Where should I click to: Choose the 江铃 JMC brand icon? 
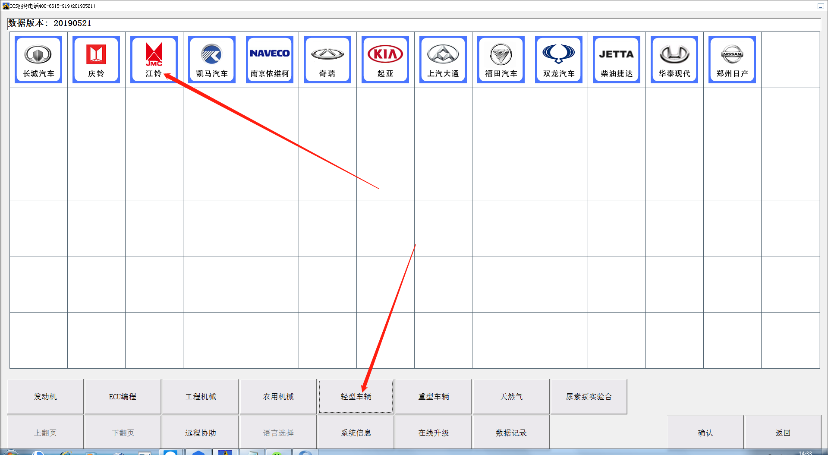154,60
